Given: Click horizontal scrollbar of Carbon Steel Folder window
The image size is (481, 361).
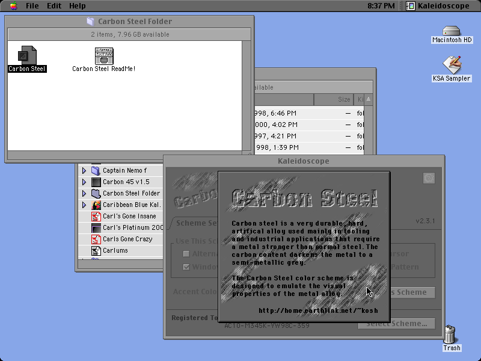Looking at the screenshot, I should (x=125, y=155).
